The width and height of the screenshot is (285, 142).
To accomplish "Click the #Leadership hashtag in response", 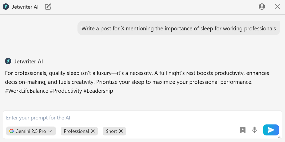I will (x=98, y=91).
